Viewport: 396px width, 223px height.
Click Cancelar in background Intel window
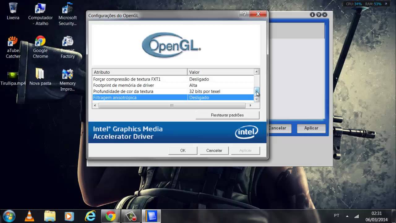280,128
